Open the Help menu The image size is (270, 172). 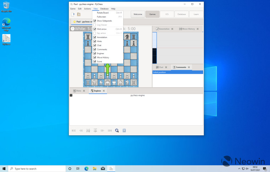coord(113,9)
